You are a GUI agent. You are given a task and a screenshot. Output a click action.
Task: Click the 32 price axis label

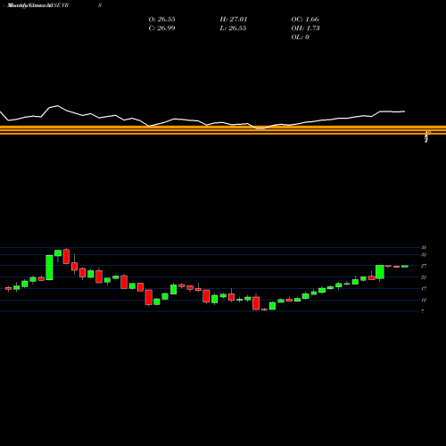[x=424, y=255]
